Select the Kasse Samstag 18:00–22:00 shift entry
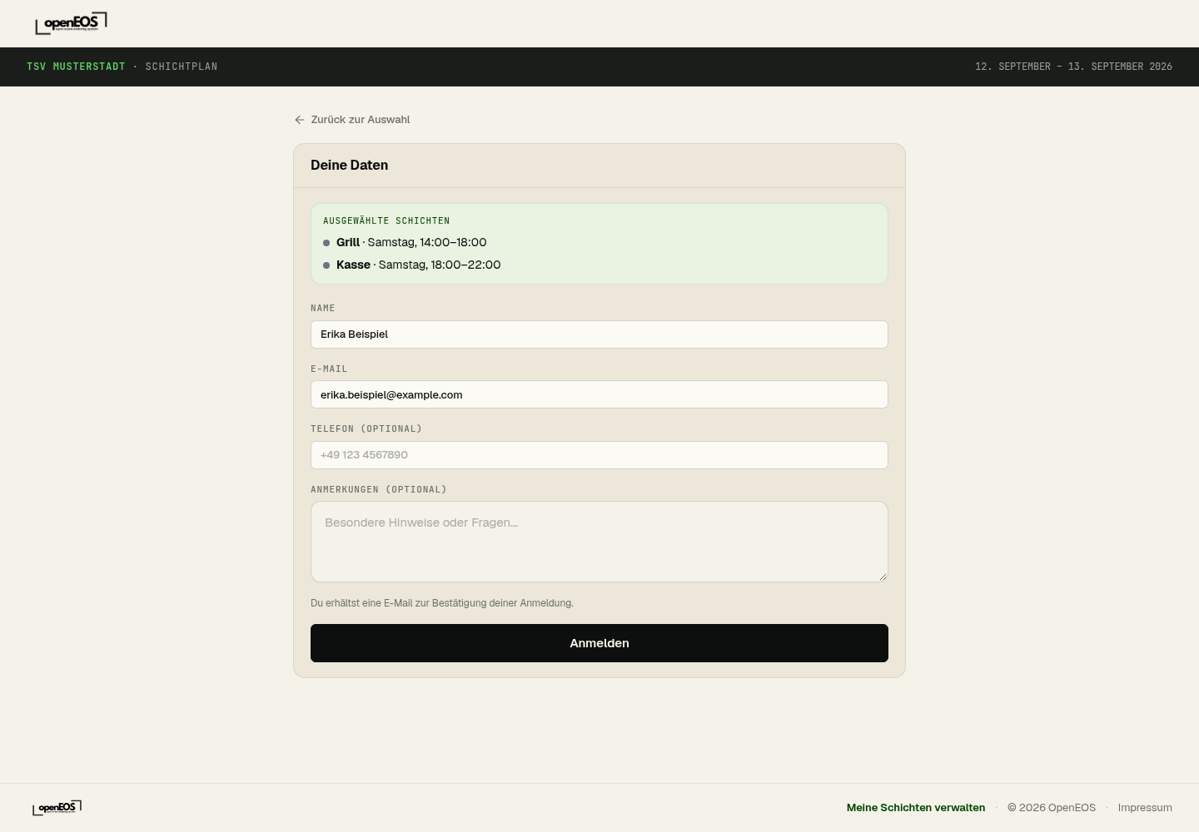Image resolution: width=1199 pixels, height=832 pixels. (418, 265)
